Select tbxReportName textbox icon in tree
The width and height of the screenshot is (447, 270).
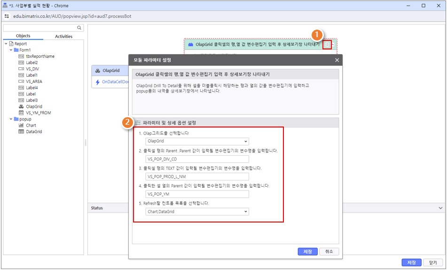pyautogui.click(x=21, y=56)
